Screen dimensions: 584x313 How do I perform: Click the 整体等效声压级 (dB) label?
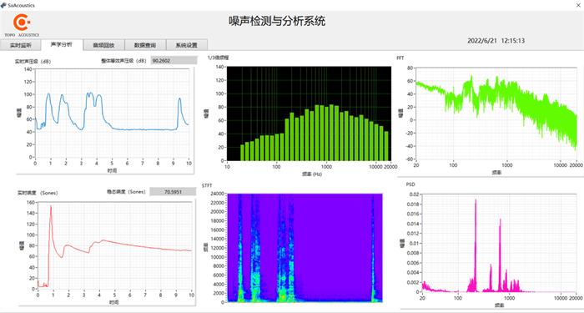point(123,61)
